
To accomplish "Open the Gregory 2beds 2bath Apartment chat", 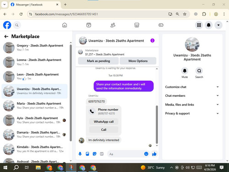I will [x=34, y=48].
